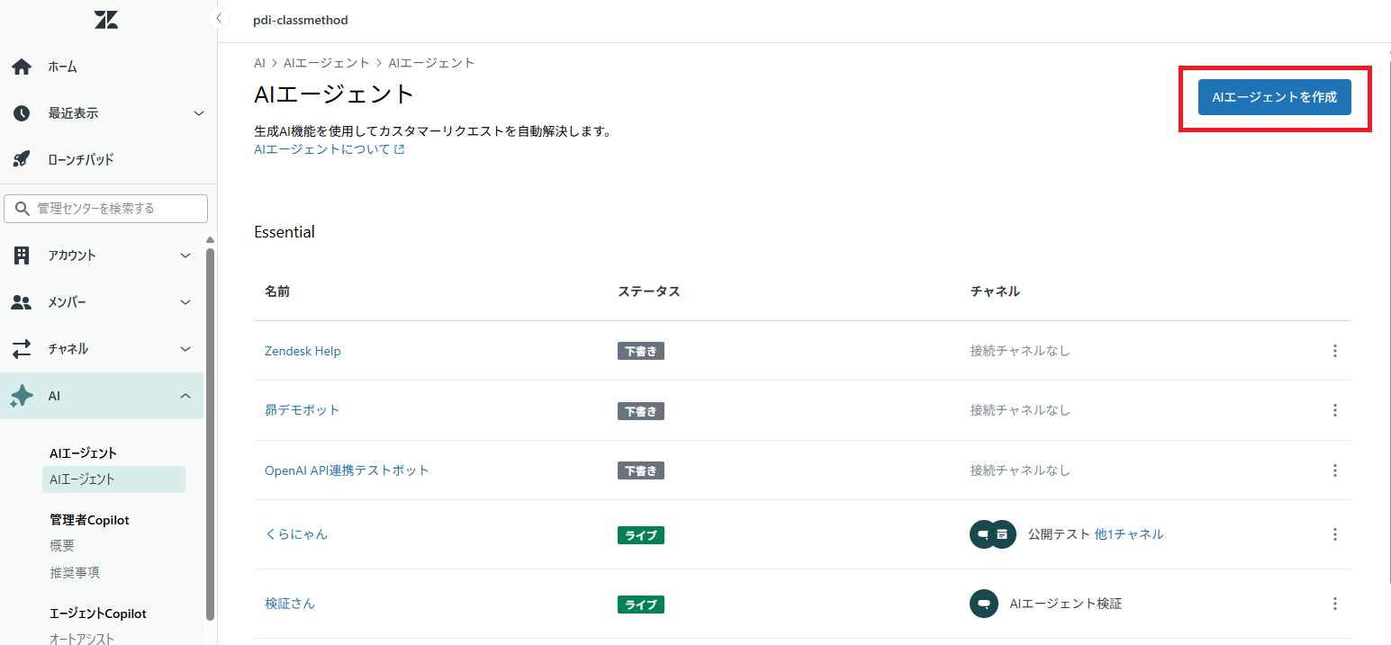Viewport: 1391px width, 645px height.
Task: Click the 最近表示 clock icon
Action: (20, 112)
